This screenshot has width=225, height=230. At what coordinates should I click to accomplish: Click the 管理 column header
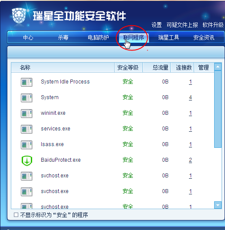point(204,67)
